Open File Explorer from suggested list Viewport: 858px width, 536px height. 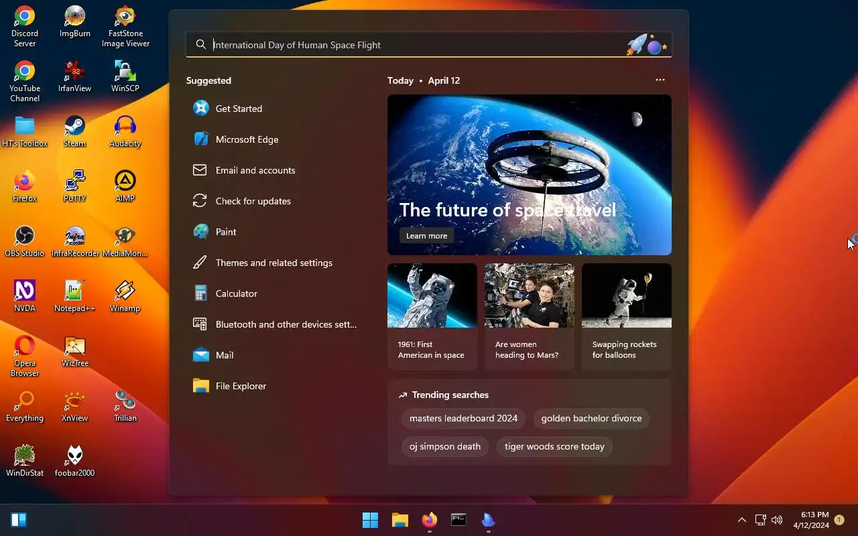[278, 386]
